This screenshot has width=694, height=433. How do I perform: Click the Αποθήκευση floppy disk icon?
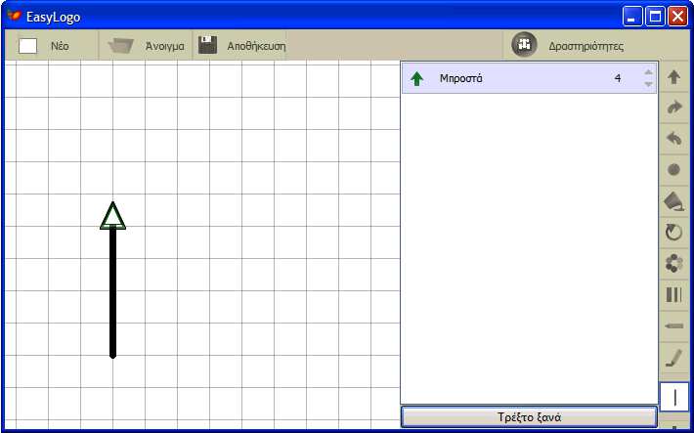(207, 45)
